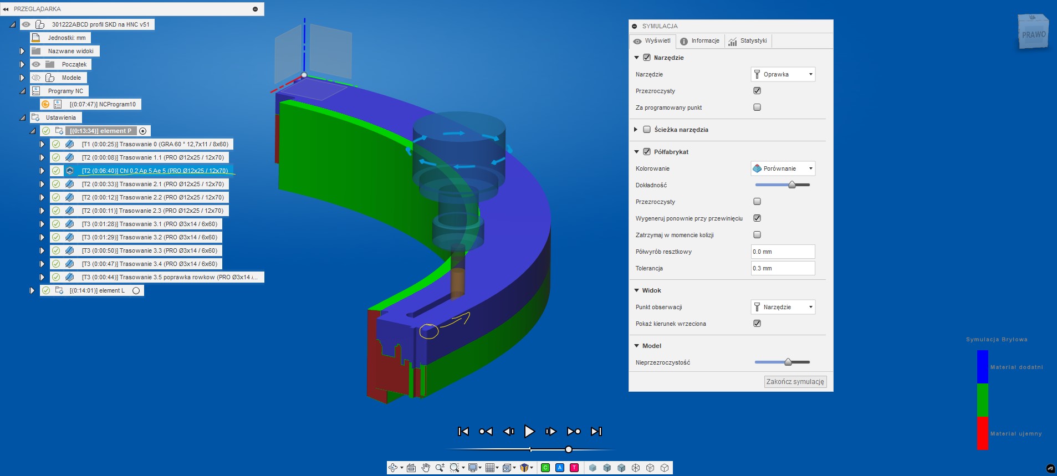This screenshot has width=1057, height=476.
Task: Step backward one move
Action: click(508, 431)
